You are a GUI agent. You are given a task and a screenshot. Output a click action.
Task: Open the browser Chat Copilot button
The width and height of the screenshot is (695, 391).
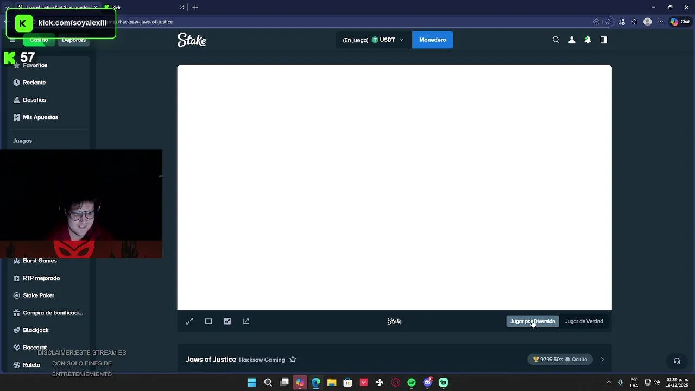[680, 22]
